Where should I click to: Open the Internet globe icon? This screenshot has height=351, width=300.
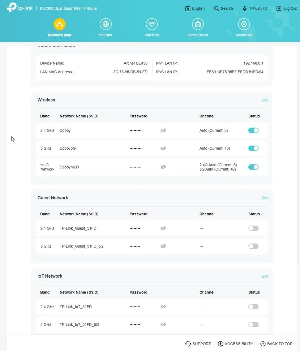click(106, 25)
